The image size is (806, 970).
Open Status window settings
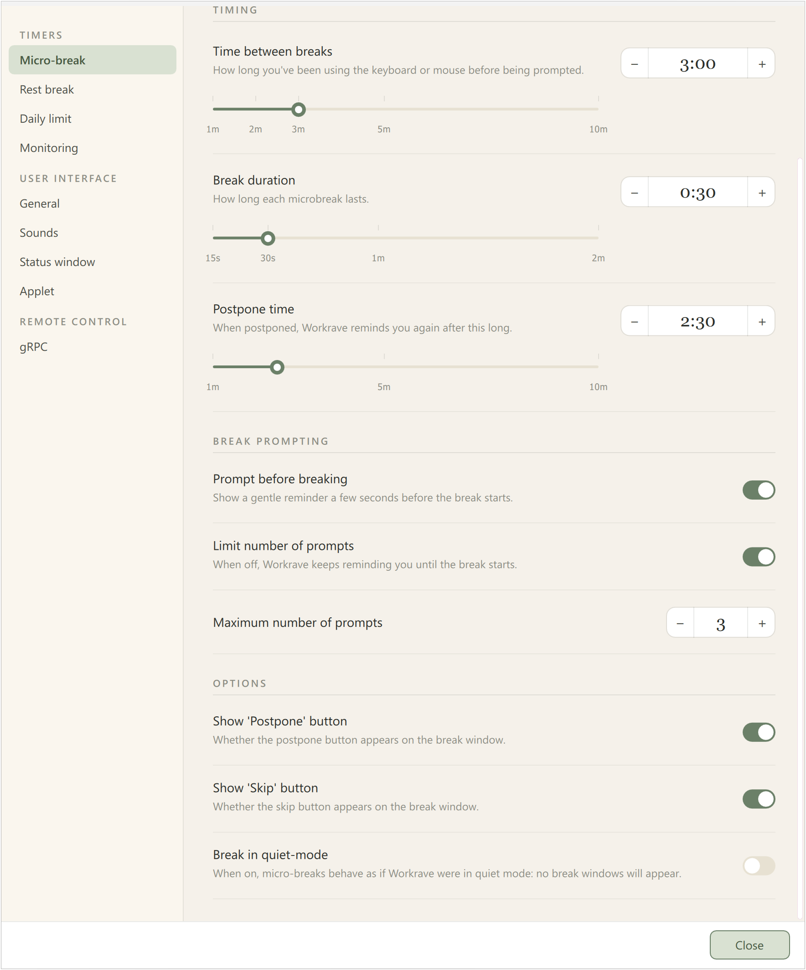click(x=93, y=262)
